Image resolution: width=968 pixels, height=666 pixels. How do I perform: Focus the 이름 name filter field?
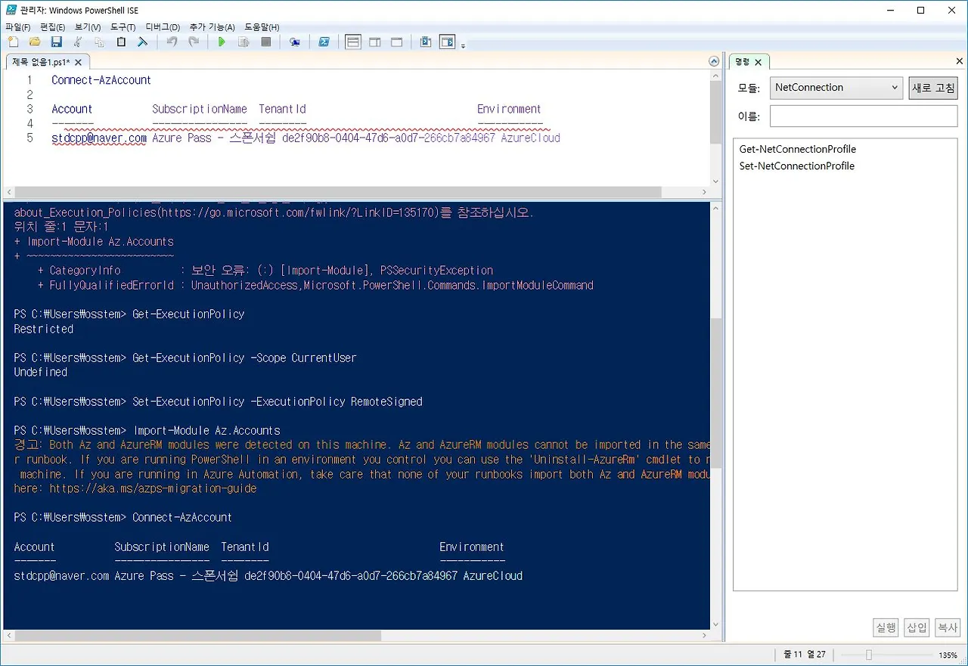pos(864,116)
